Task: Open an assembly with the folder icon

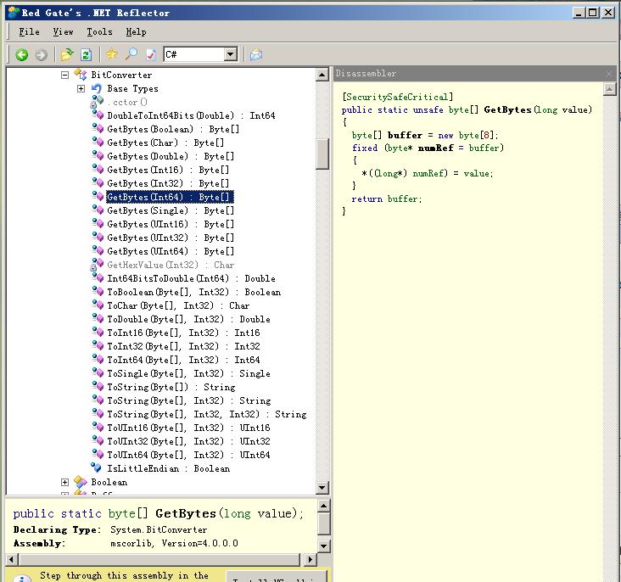Action: [x=67, y=54]
